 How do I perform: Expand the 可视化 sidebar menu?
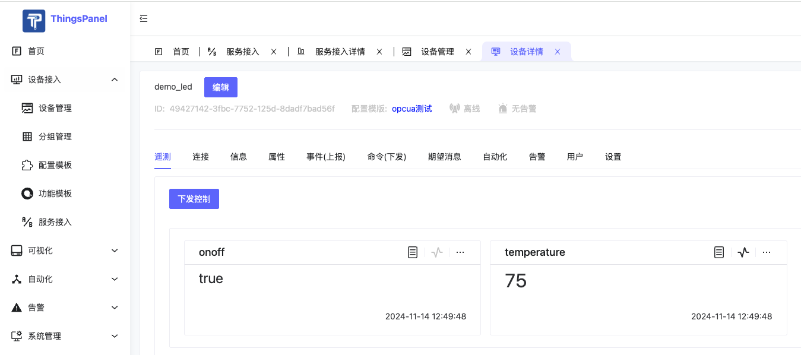pos(115,251)
